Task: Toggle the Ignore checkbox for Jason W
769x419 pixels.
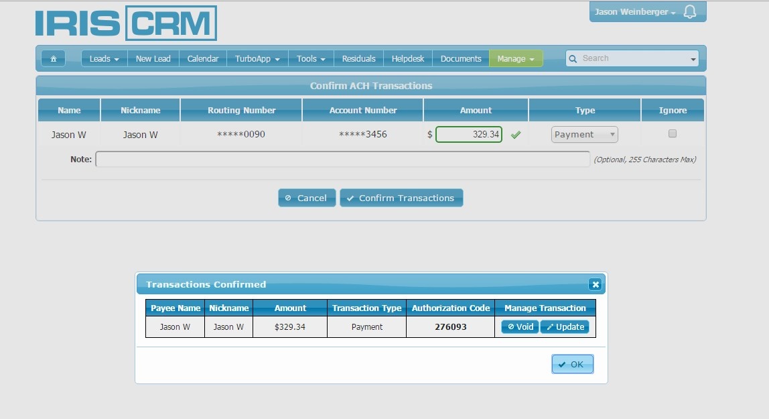Action: pos(673,134)
